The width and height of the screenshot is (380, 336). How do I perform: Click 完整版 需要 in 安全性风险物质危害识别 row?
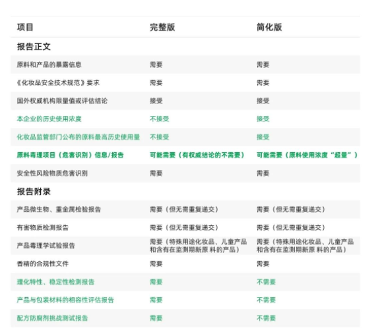(x=156, y=173)
